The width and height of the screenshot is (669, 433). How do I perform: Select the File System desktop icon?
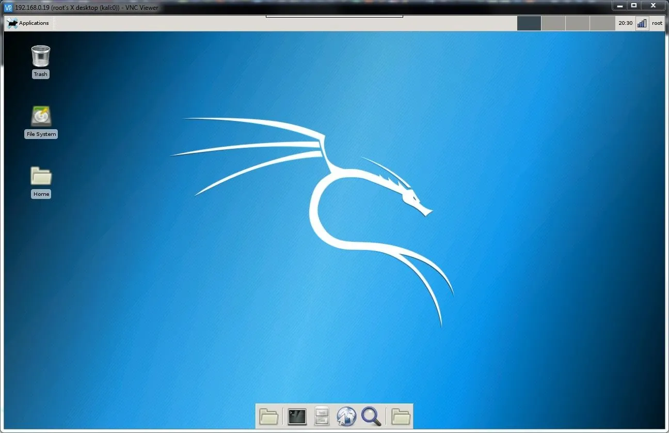click(x=41, y=122)
